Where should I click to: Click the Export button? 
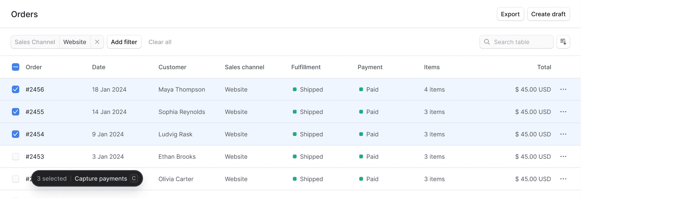point(510,14)
